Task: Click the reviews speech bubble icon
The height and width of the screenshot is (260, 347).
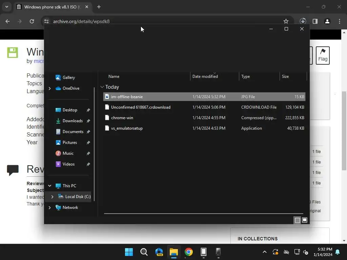Action: click(13, 170)
